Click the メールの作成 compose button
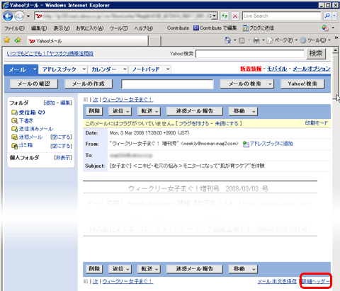340x291 pixels. tap(89, 84)
